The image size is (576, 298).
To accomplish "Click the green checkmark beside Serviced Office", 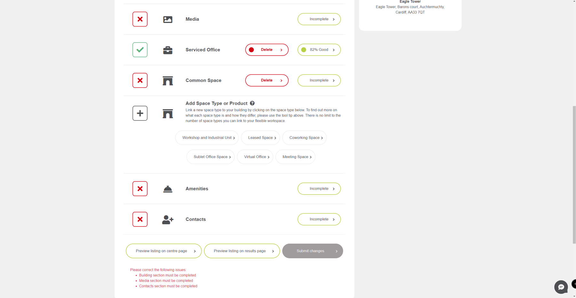I will [x=140, y=50].
